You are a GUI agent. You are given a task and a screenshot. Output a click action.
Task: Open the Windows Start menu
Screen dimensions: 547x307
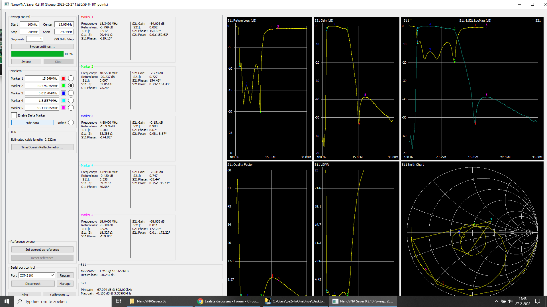(7, 301)
